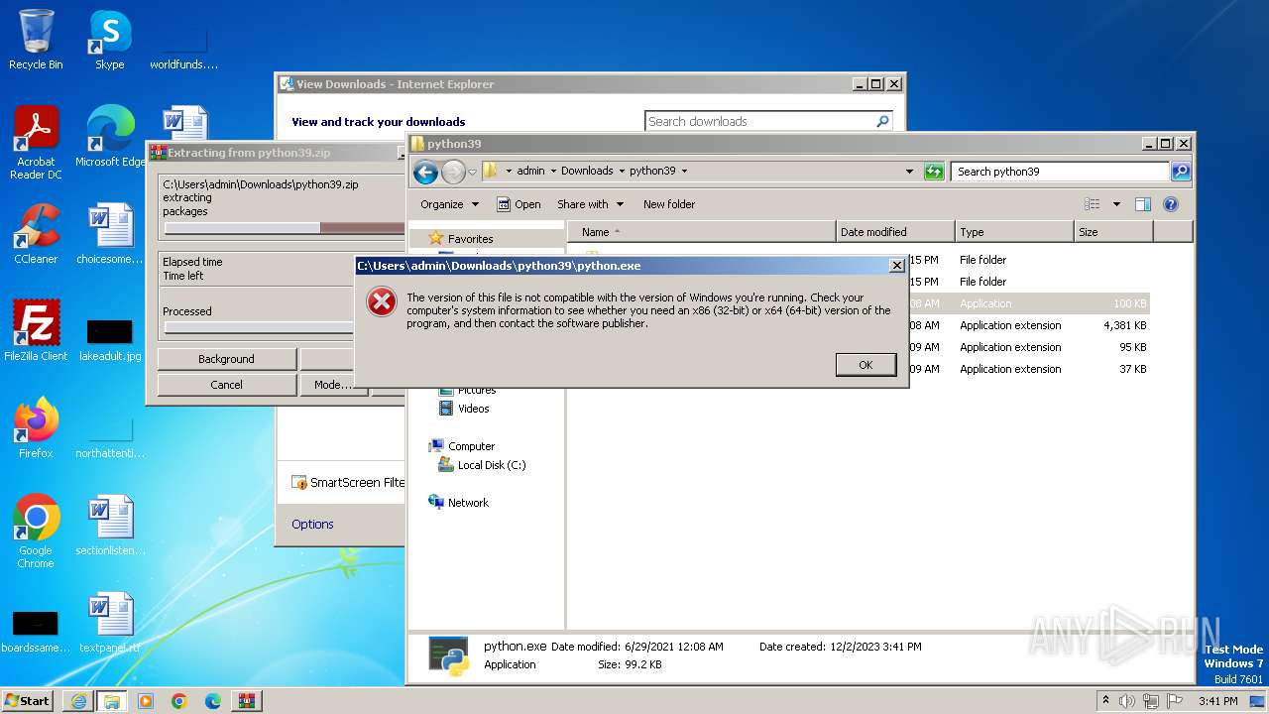Click OK in the python.exe error dialog
This screenshot has width=1269, height=714.
(x=865, y=365)
